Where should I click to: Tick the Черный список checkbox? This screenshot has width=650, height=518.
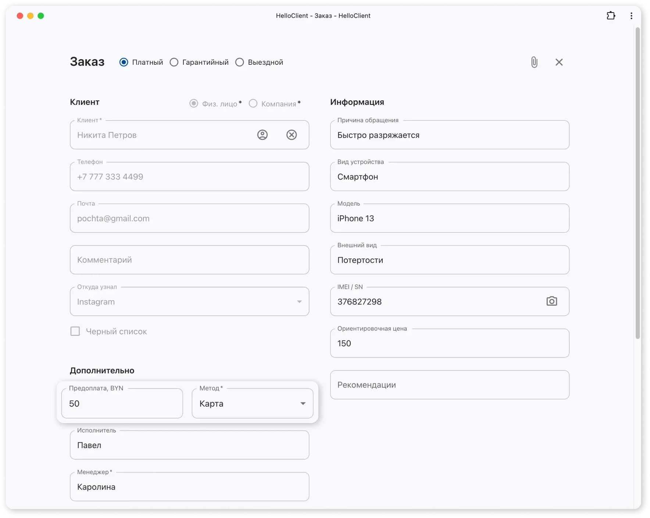(75, 331)
